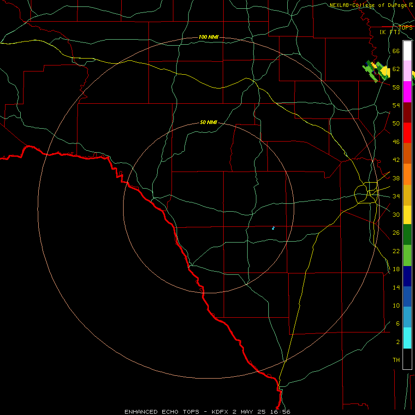Screen dimensions: 415x415
Task: Click the dark green legend swatch
Action: pos(407,235)
